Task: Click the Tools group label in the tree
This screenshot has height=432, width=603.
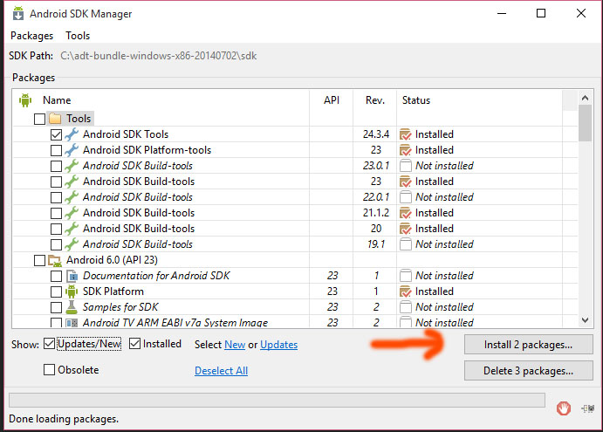Action: coord(79,119)
